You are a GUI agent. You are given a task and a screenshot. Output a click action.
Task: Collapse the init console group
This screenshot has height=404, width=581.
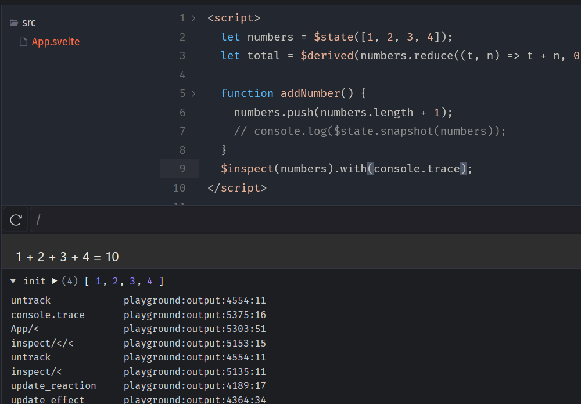pyautogui.click(x=13, y=281)
